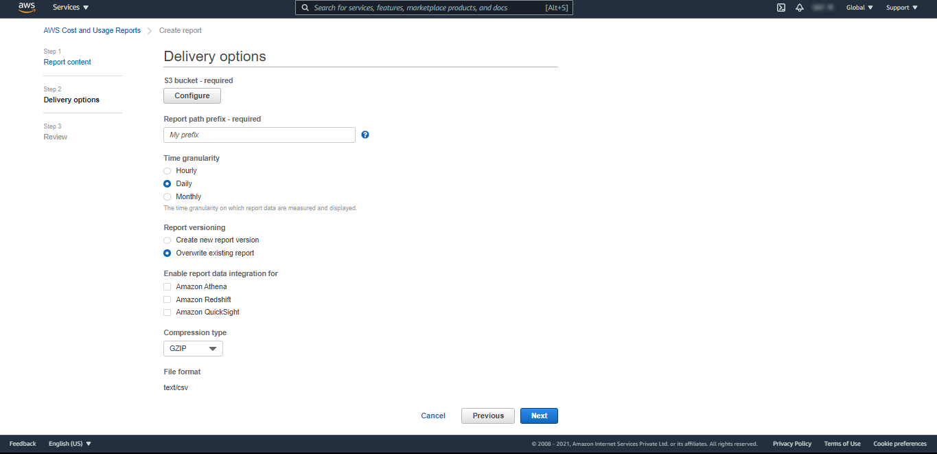The image size is (937, 454).
Task: Click the Configure S3 bucket button
Action: pyautogui.click(x=192, y=95)
